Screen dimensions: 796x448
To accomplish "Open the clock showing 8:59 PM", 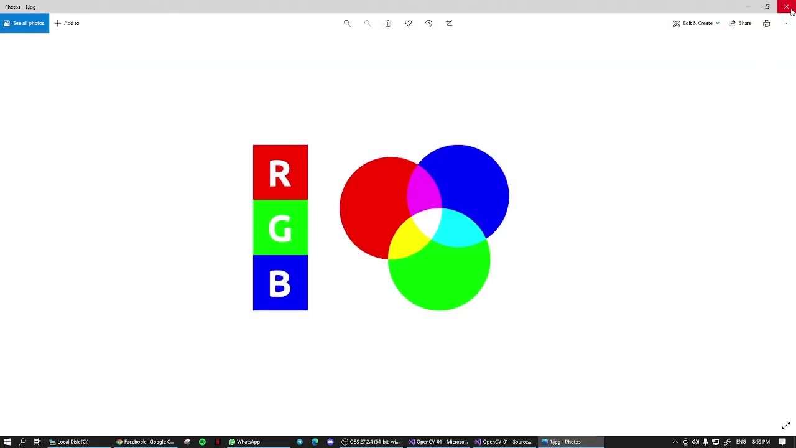I will pos(761,442).
